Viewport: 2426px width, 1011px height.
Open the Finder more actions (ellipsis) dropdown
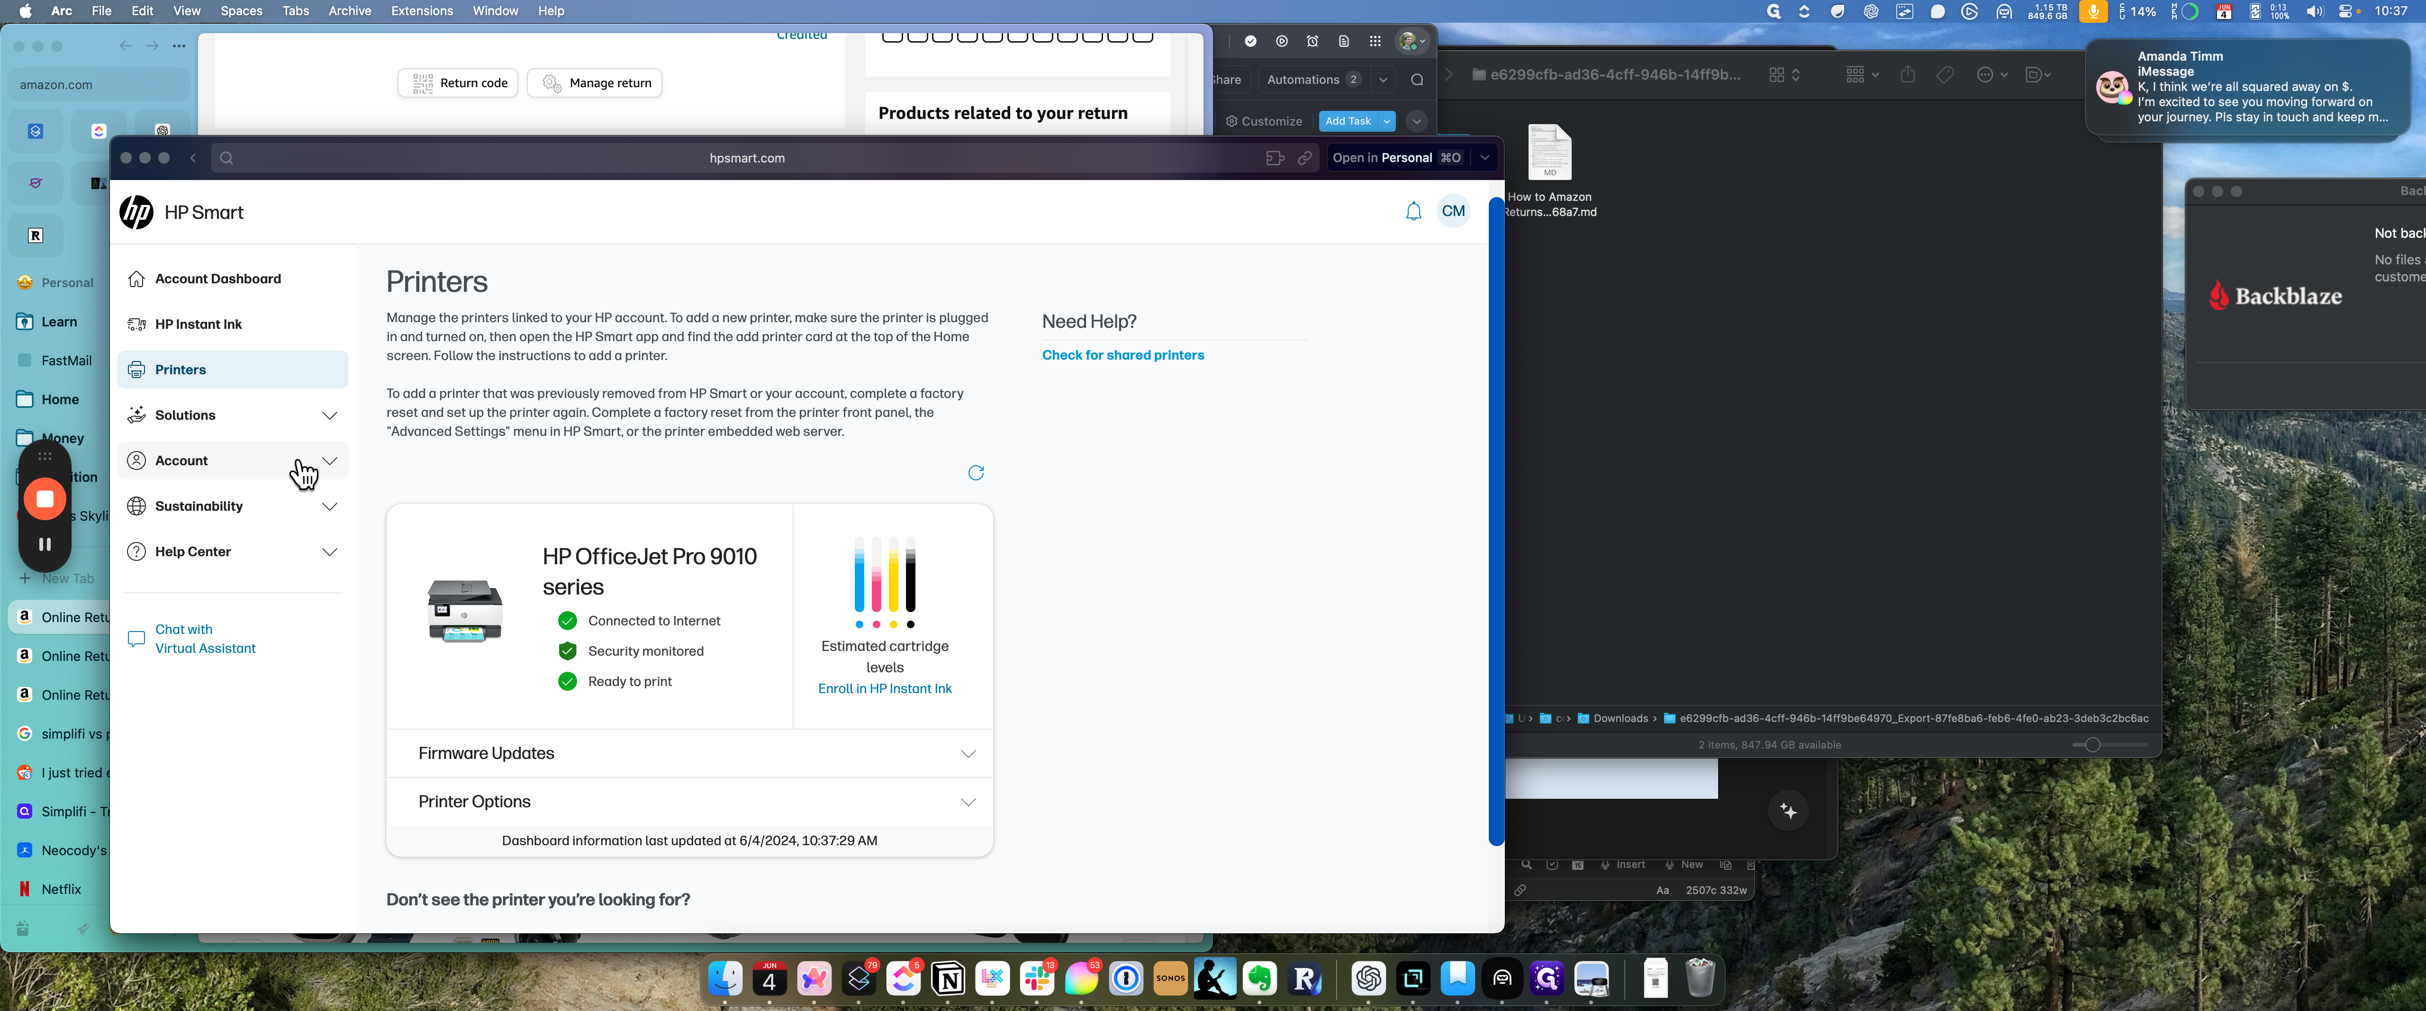click(x=1992, y=74)
